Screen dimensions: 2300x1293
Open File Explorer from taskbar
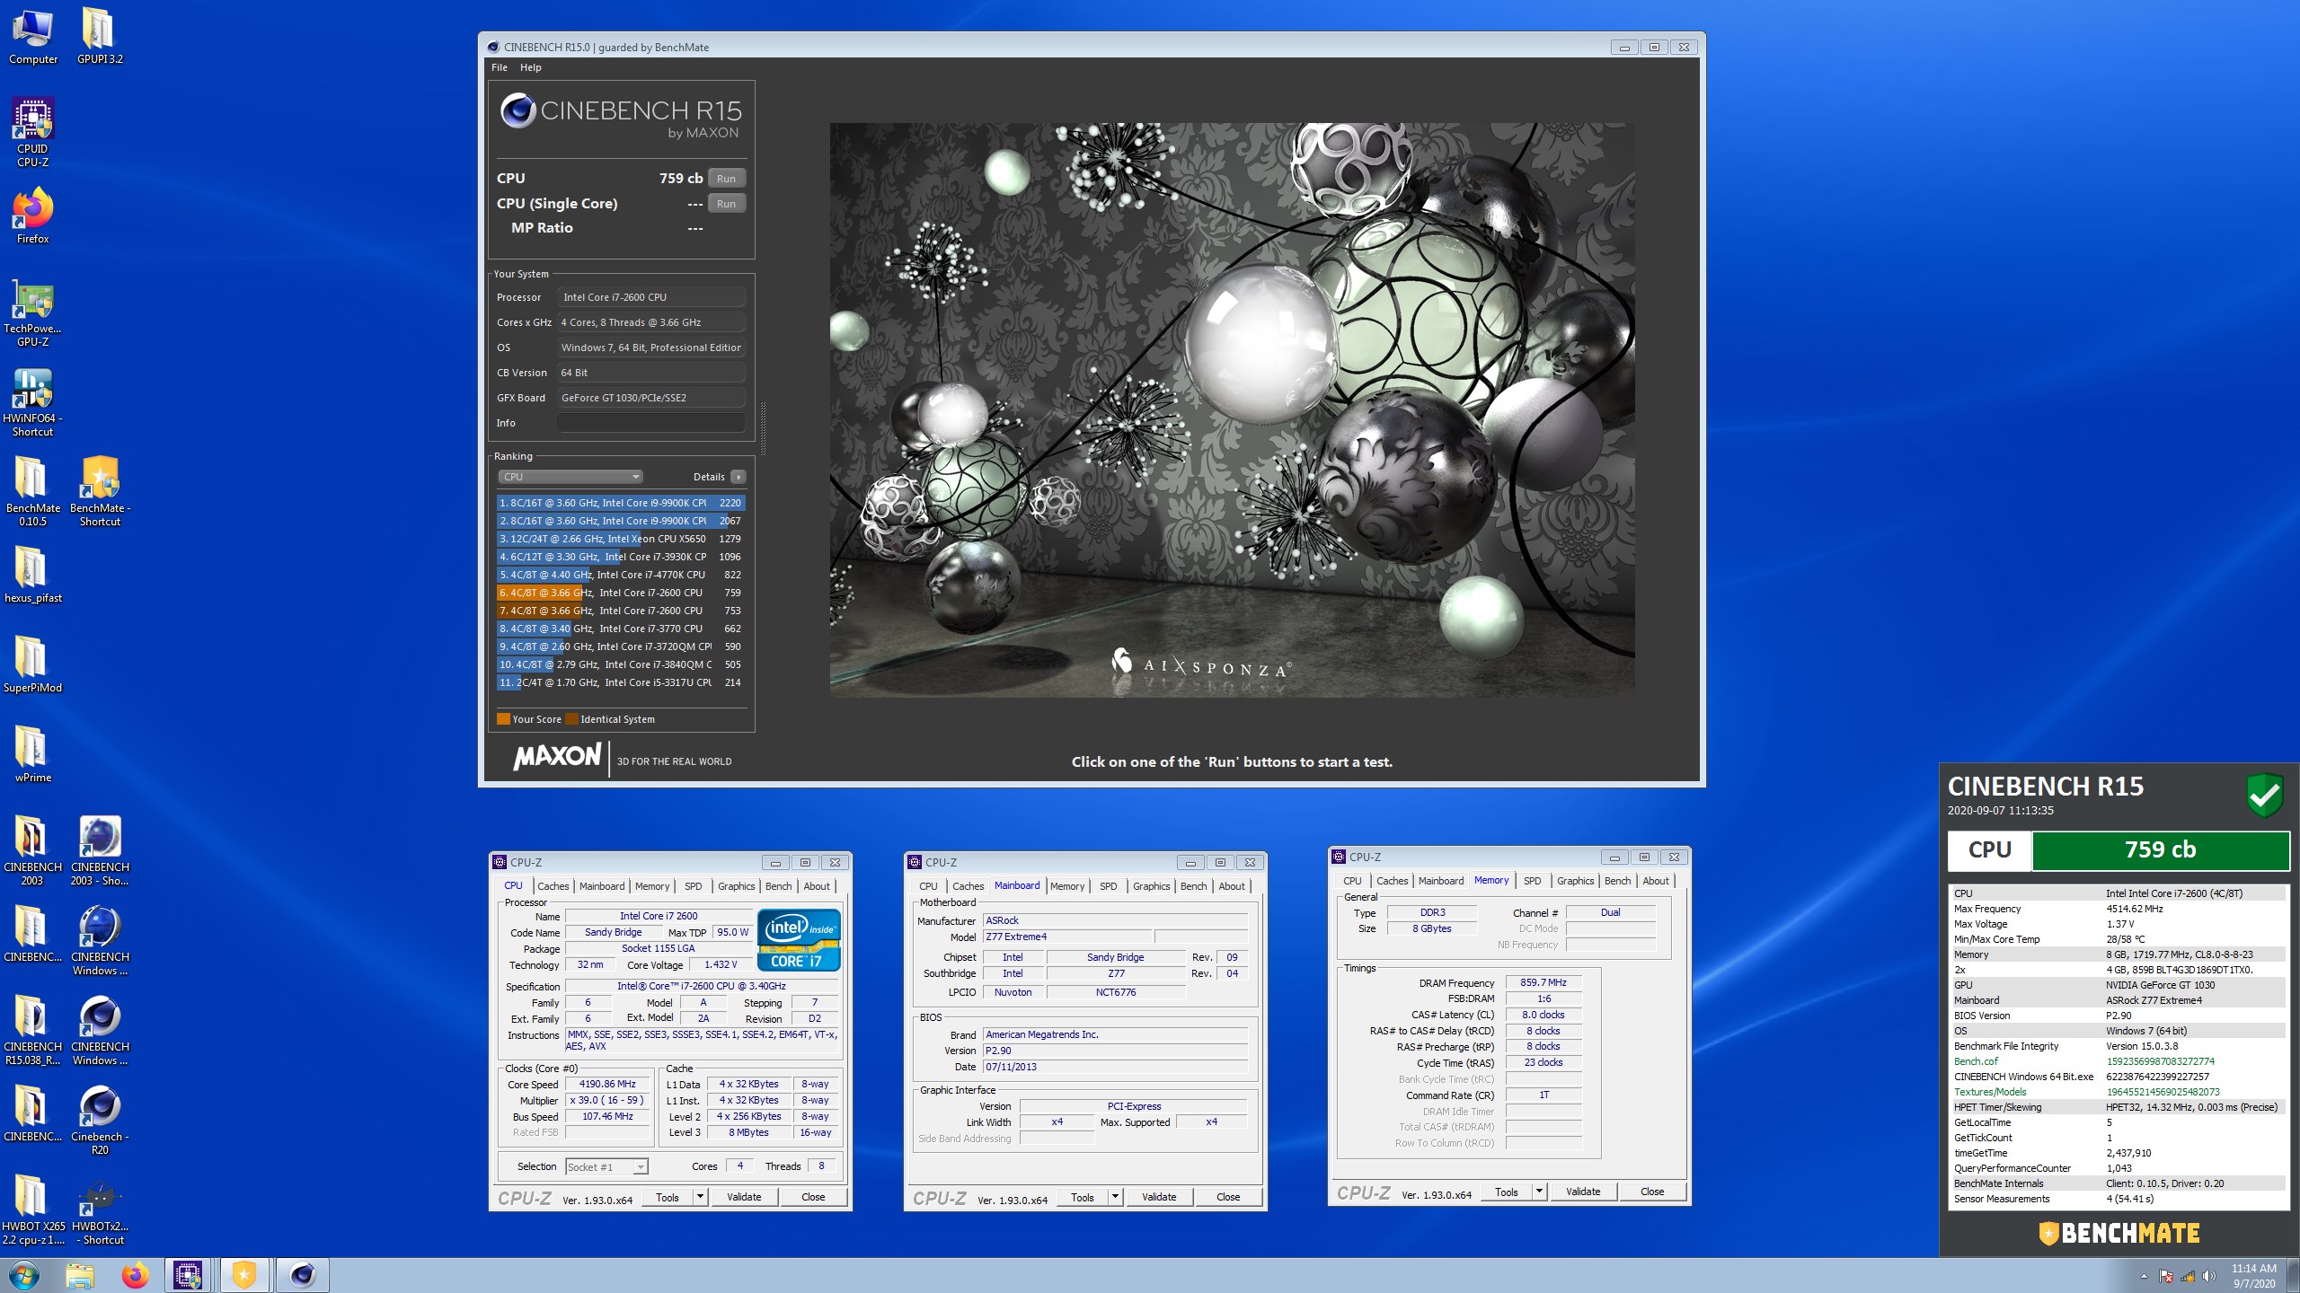(80, 1275)
